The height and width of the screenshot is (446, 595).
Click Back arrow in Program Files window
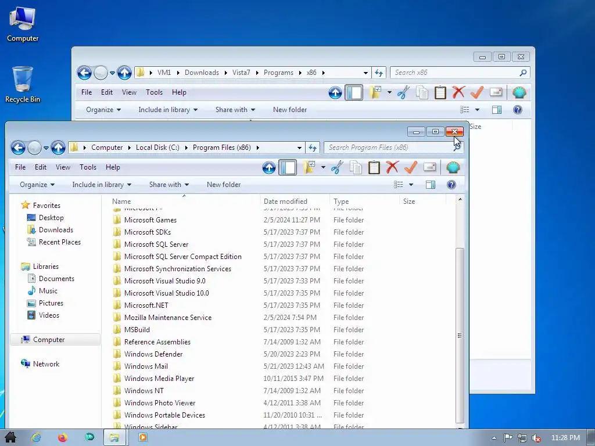click(x=18, y=148)
